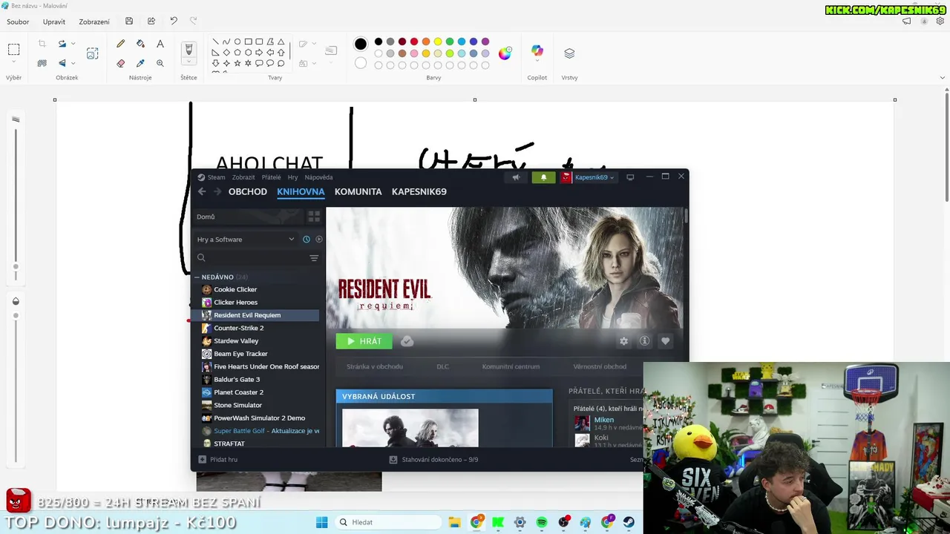Select the five-point star shape
This screenshot has height=534, width=950.
pyautogui.click(x=237, y=63)
